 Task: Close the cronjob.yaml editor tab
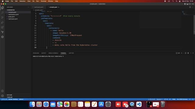[x=59, y=7]
